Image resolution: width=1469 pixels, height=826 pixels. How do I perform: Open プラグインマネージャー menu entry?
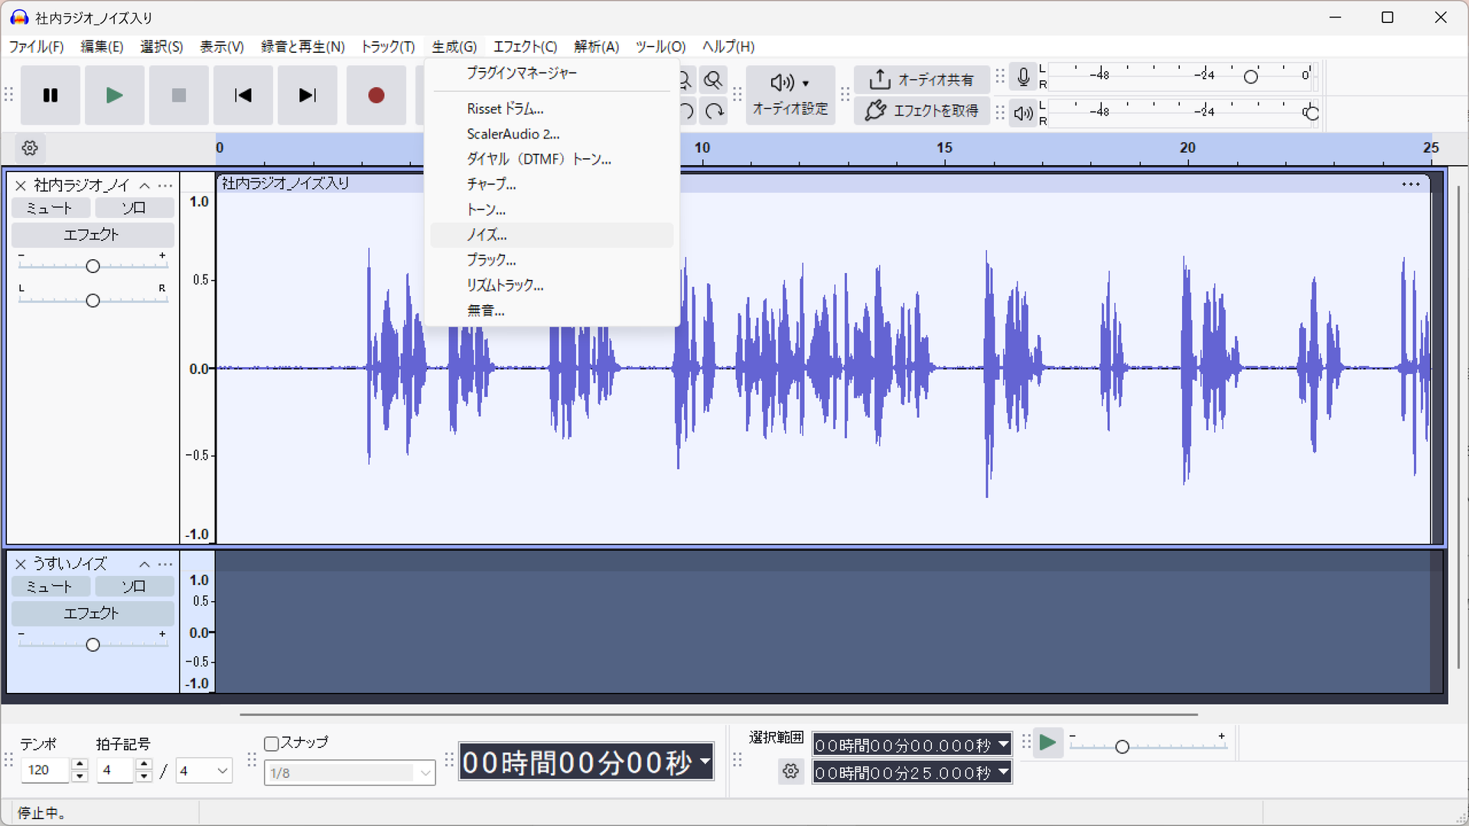point(552,73)
